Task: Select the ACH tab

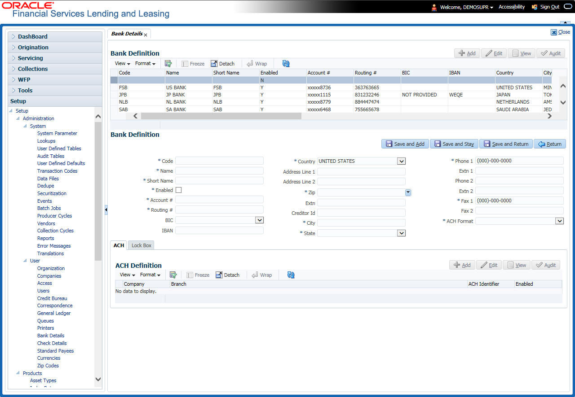Action: click(119, 245)
